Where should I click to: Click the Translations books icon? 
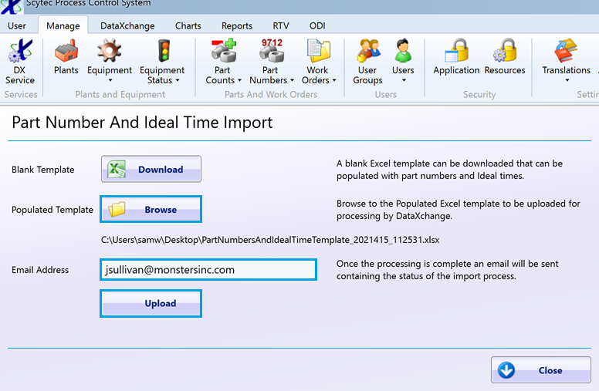coord(566,51)
